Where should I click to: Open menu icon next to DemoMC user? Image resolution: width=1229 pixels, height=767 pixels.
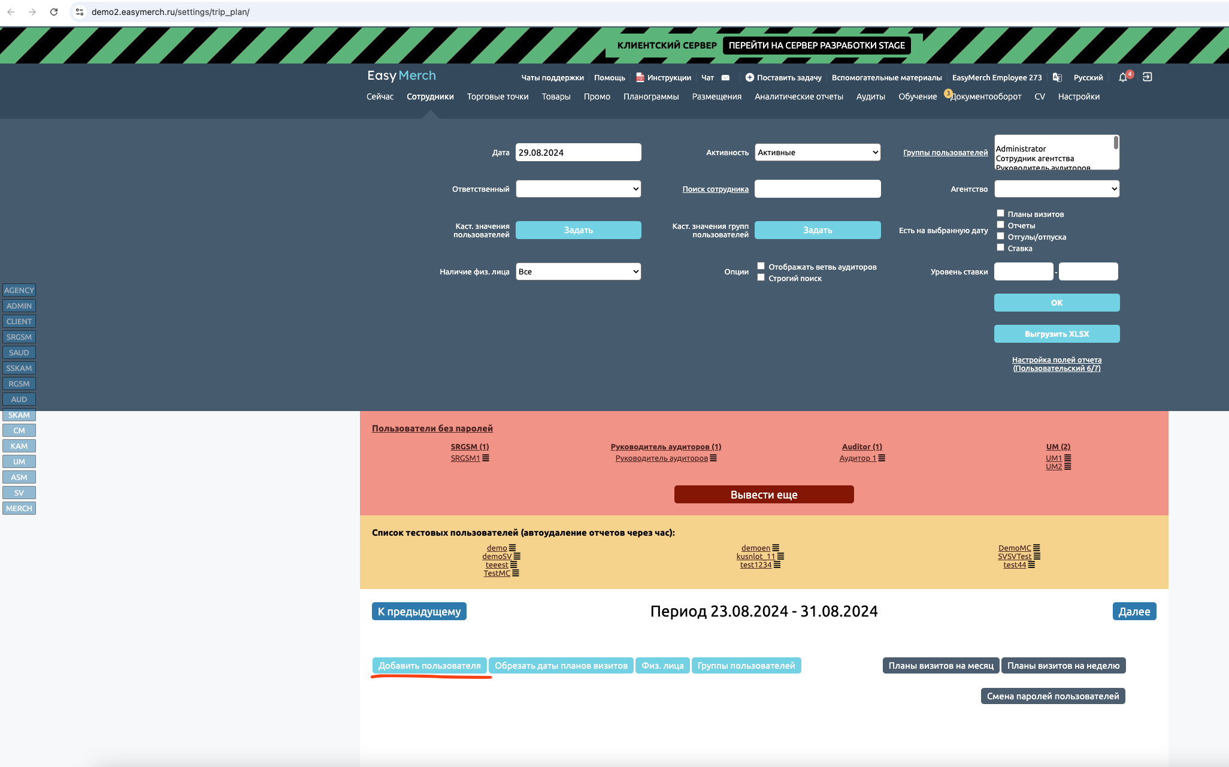1037,548
